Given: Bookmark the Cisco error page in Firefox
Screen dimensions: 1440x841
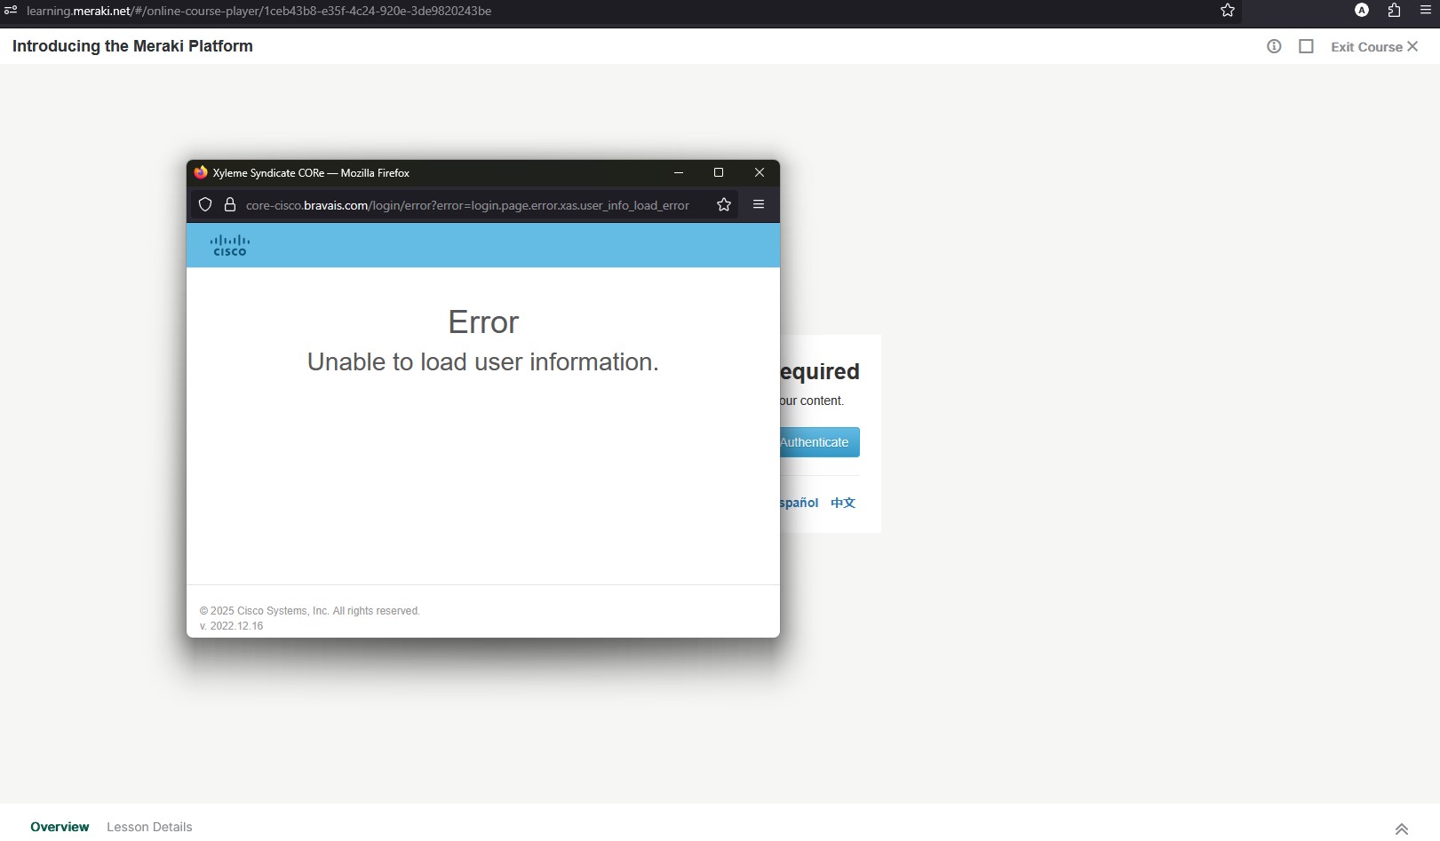Looking at the screenshot, I should (x=724, y=205).
